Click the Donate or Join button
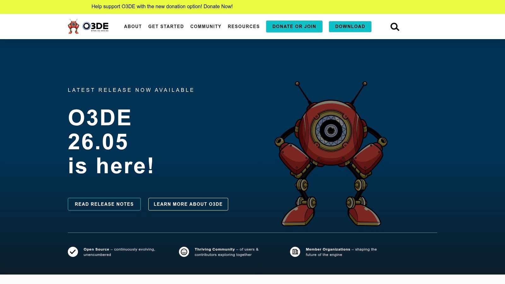 click(x=294, y=27)
